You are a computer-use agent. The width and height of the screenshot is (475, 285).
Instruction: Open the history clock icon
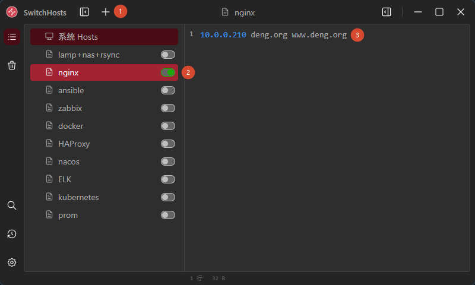(x=12, y=234)
